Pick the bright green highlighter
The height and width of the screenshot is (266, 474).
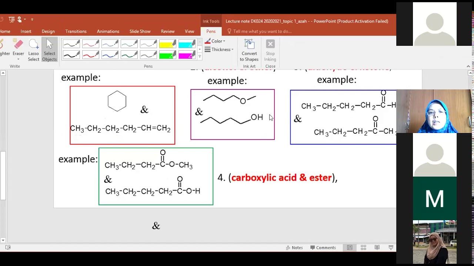pos(168,55)
